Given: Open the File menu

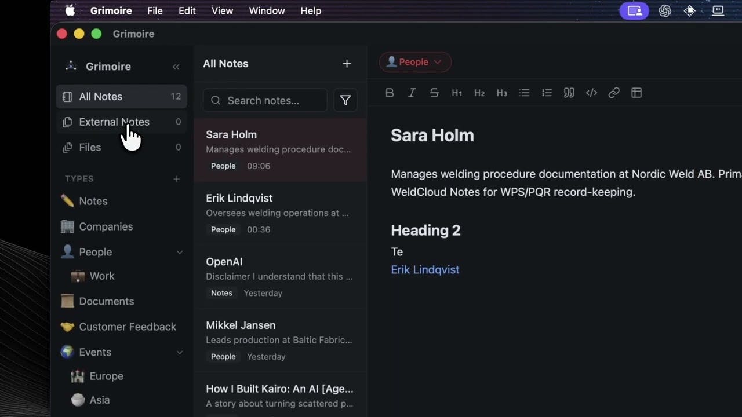Looking at the screenshot, I should [155, 10].
